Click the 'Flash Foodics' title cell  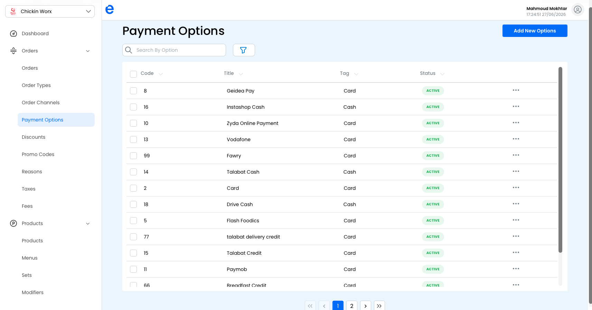(243, 221)
